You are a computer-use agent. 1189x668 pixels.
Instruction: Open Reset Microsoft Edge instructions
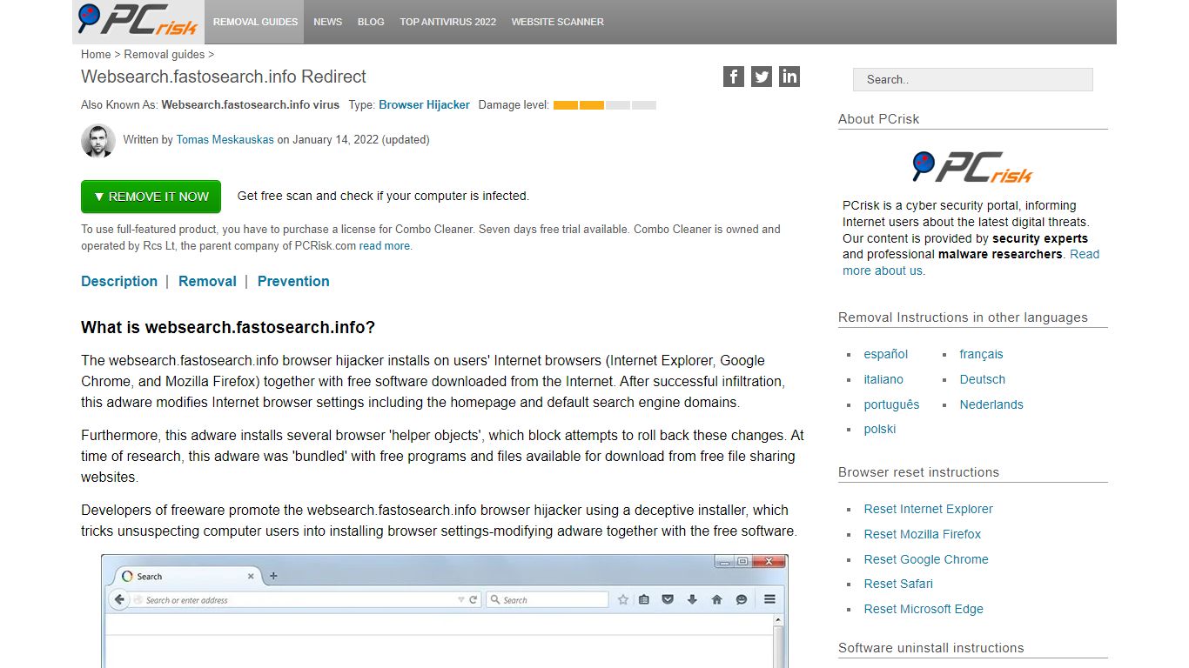[x=924, y=609]
